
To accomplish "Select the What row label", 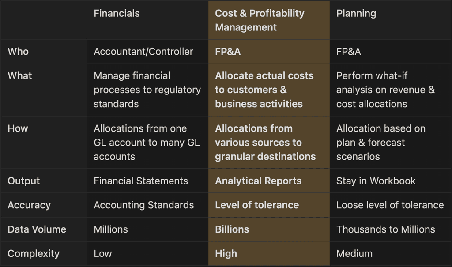I will (x=20, y=75).
